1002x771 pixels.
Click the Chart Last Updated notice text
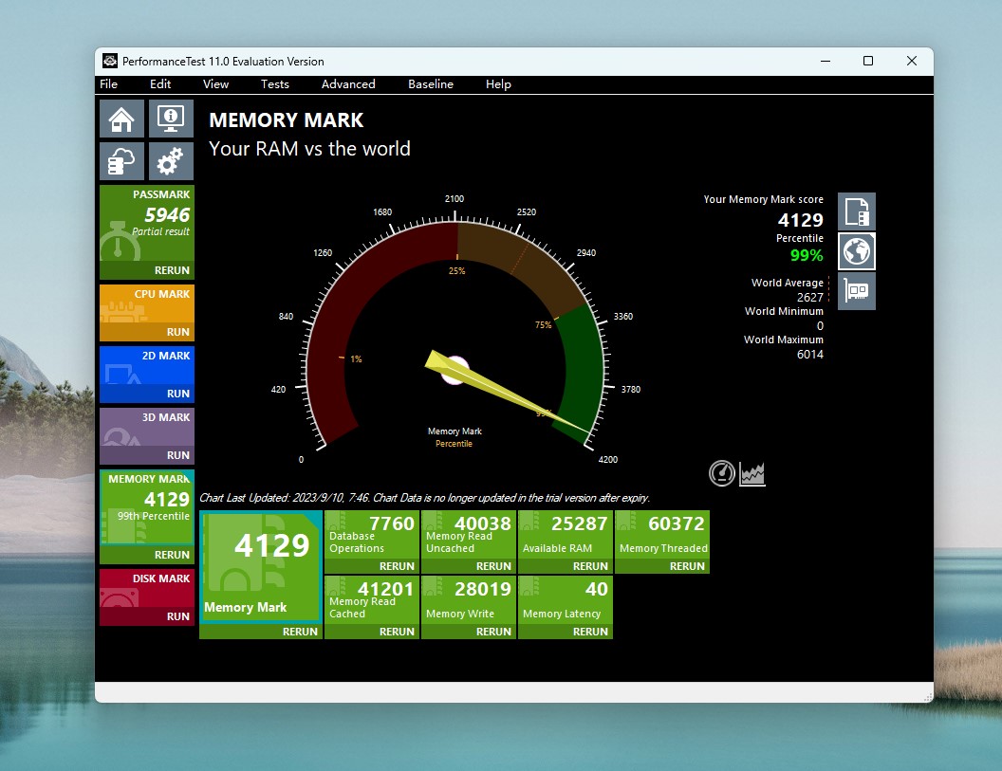coord(424,498)
